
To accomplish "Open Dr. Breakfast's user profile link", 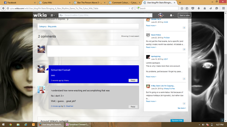I will pos(68,106).
